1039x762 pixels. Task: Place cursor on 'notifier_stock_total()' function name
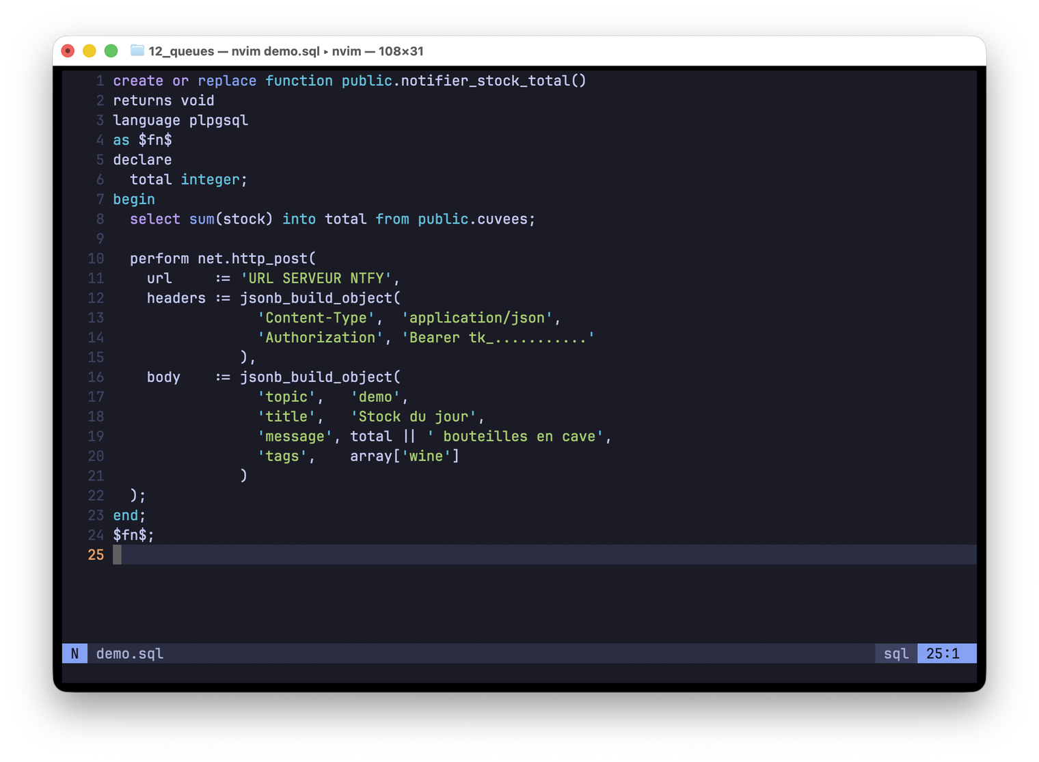point(494,81)
